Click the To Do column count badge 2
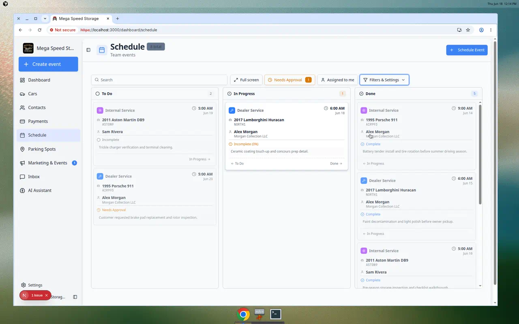Screen dimensions: 519x324 click(210, 94)
